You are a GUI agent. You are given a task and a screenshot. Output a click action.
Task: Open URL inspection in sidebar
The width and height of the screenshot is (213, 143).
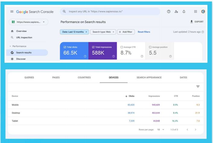[24, 37]
